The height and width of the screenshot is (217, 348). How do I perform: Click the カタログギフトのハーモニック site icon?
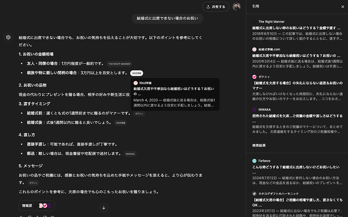[x=254, y=194]
